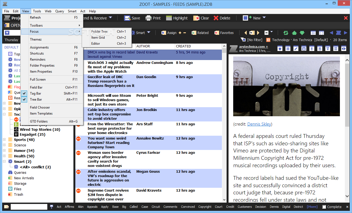Click the pencil edit icon in reader header

tap(296, 49)
